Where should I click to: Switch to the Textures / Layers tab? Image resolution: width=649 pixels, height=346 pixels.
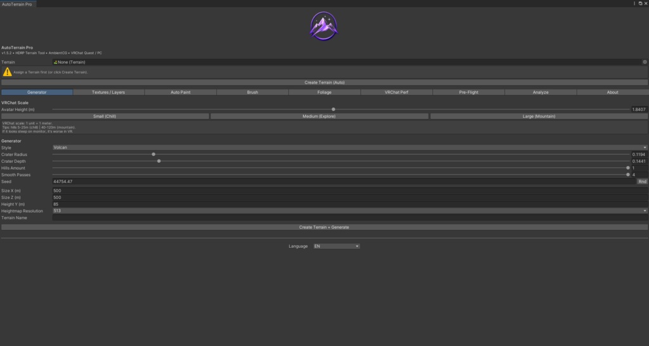pos(108,93)
